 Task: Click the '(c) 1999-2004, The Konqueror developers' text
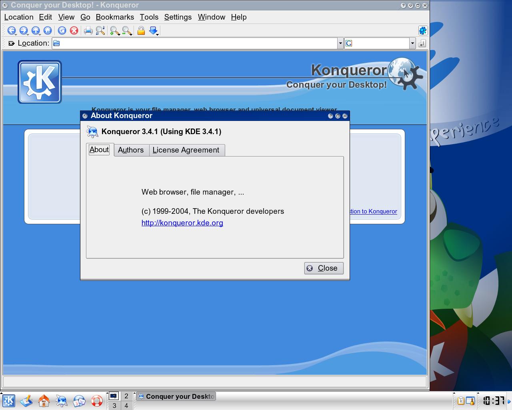pos(213,211)
